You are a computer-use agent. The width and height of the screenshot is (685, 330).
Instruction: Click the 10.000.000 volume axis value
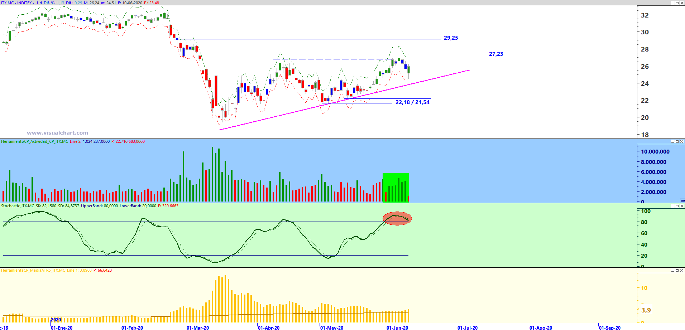pyautogui.click(x=655, y=152)
